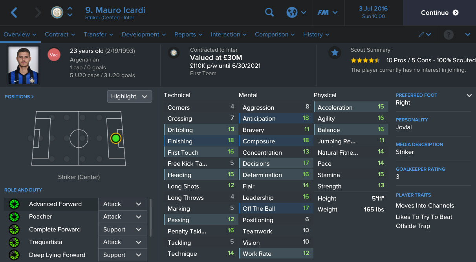Image resolution: width=476 pixels, height=262 pixels.
Task: Click the Inter club badge icon
Action: click(57, 13)
